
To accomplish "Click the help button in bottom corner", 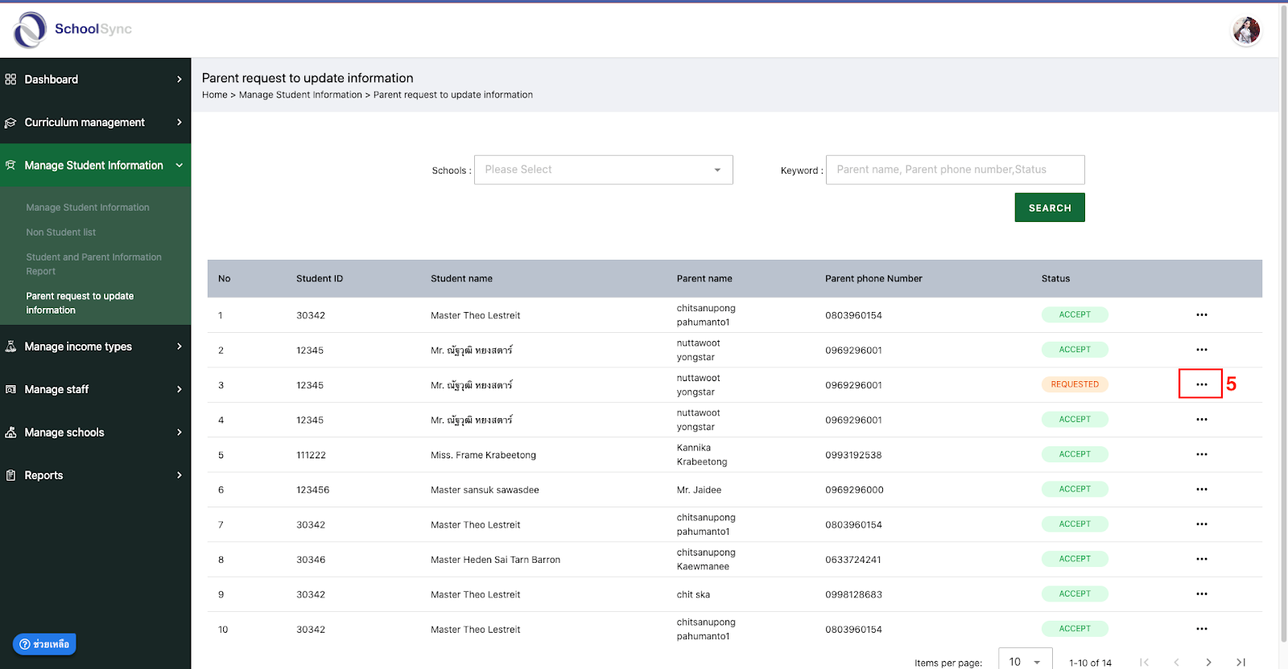I will pyautogui.click(x=44, y=644).
